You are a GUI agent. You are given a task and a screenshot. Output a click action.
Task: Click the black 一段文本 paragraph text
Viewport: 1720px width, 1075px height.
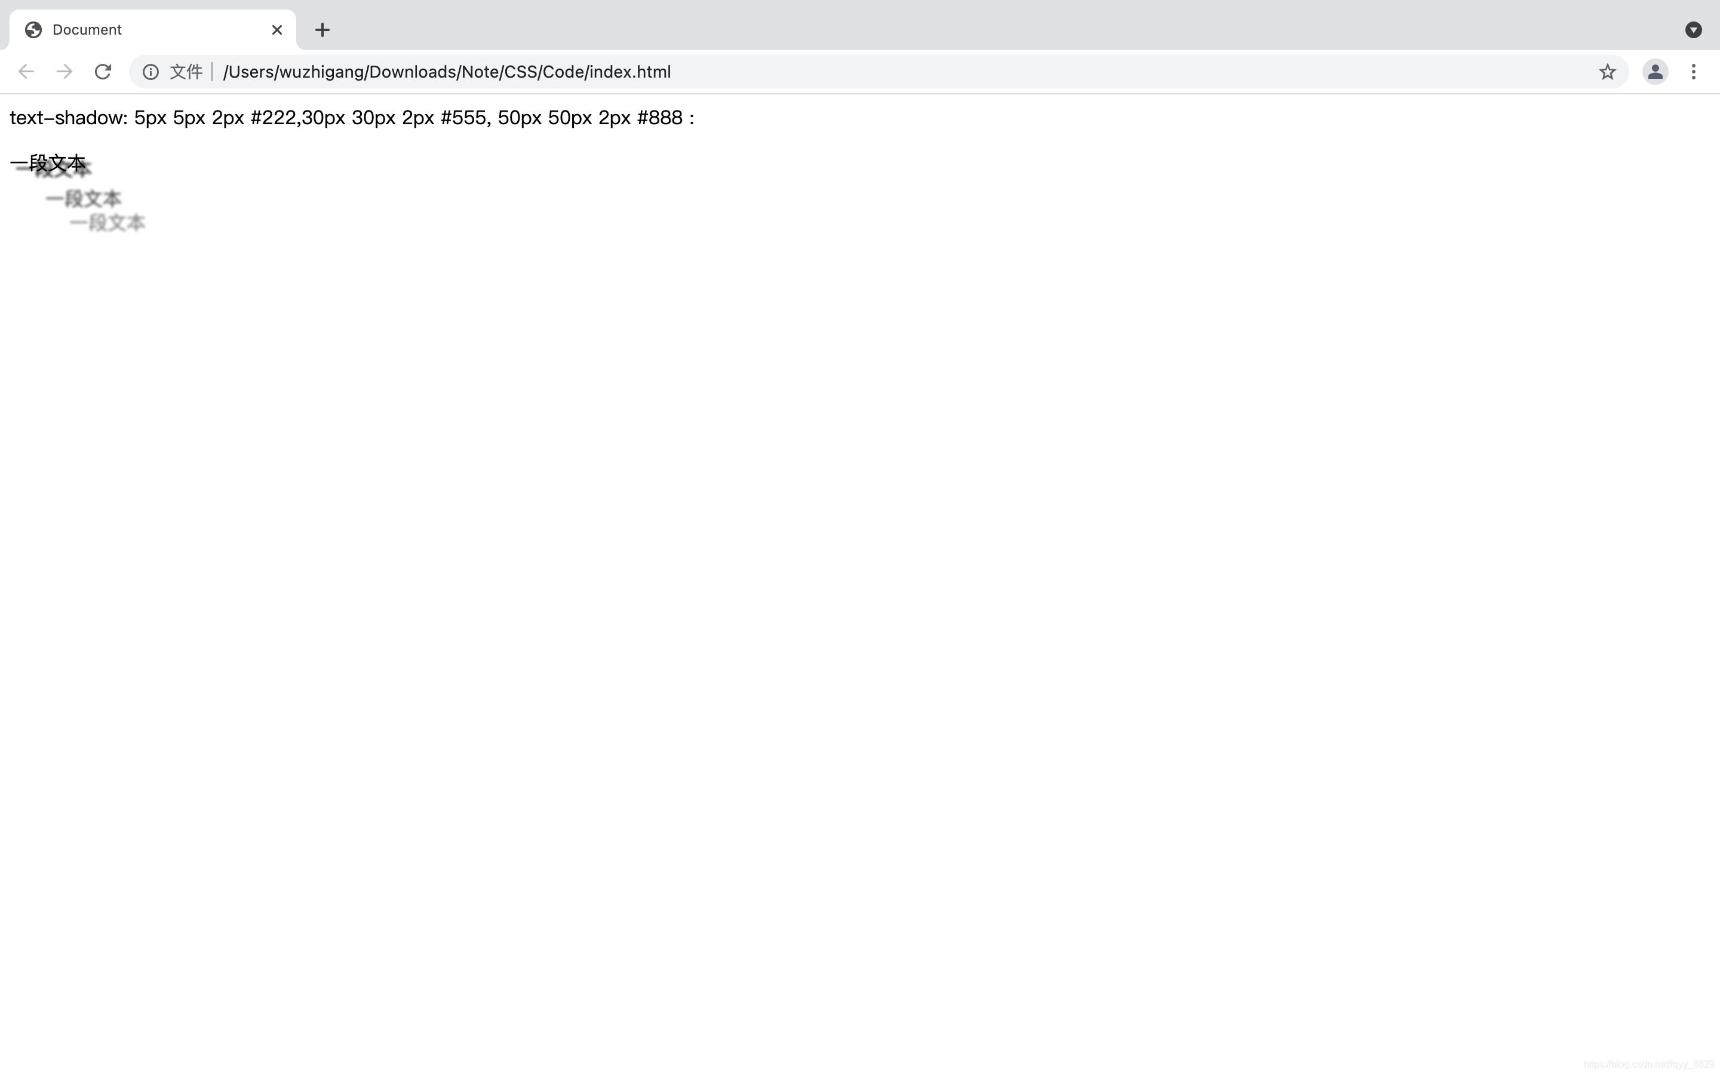click(47, 163)
